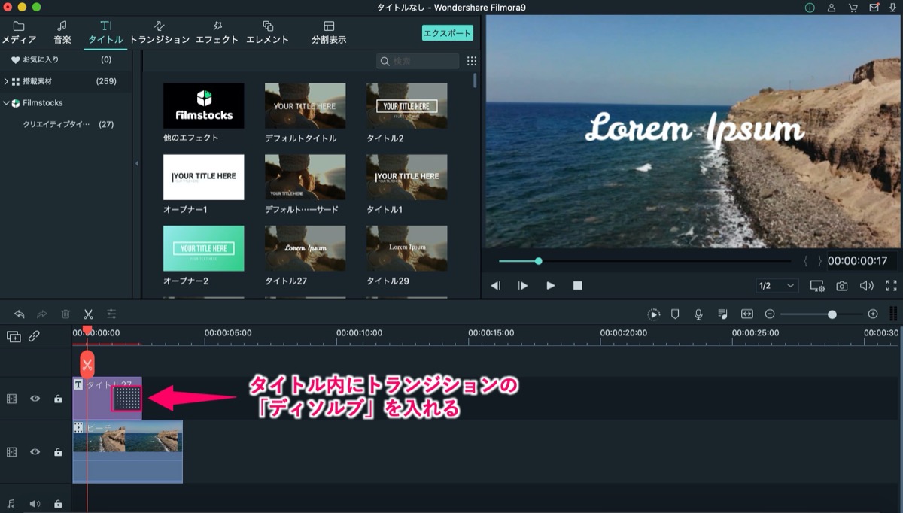Hide the beach video track eye icon

[35, 452]
